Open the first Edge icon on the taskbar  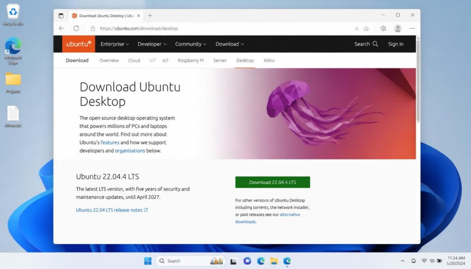[261, 261]
